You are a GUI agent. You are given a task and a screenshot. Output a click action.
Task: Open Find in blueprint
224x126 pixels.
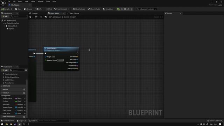49,9
